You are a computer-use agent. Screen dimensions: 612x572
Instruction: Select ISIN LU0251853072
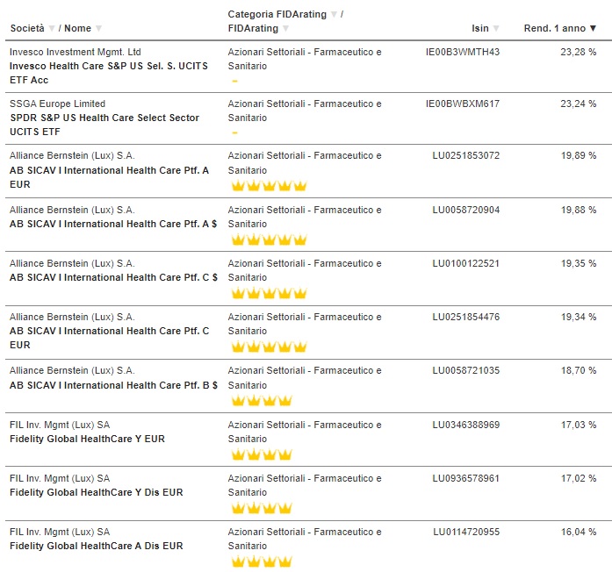466,155
